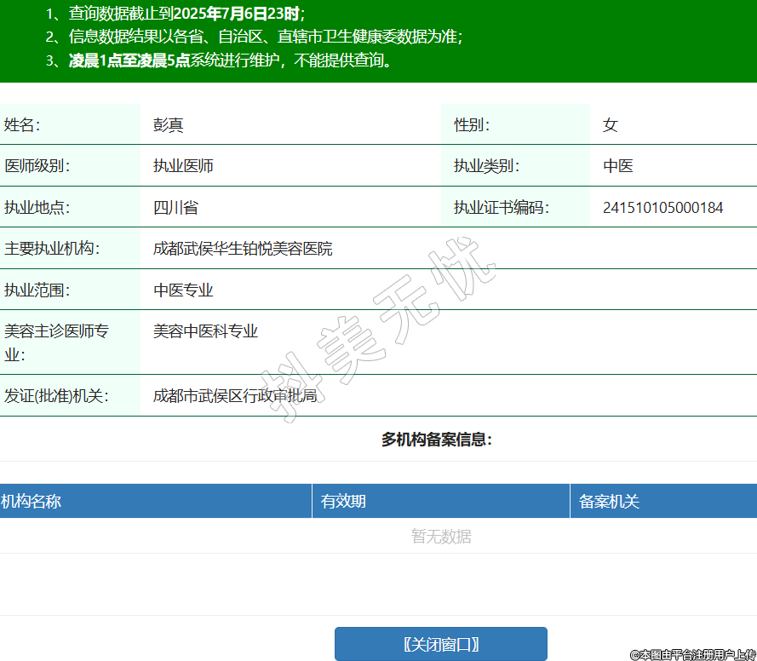Click the 成都市武侯区行政审批局 issuing authority value
Image resolution: width=757 pixels, height=661 pixels.
point(235,396)
